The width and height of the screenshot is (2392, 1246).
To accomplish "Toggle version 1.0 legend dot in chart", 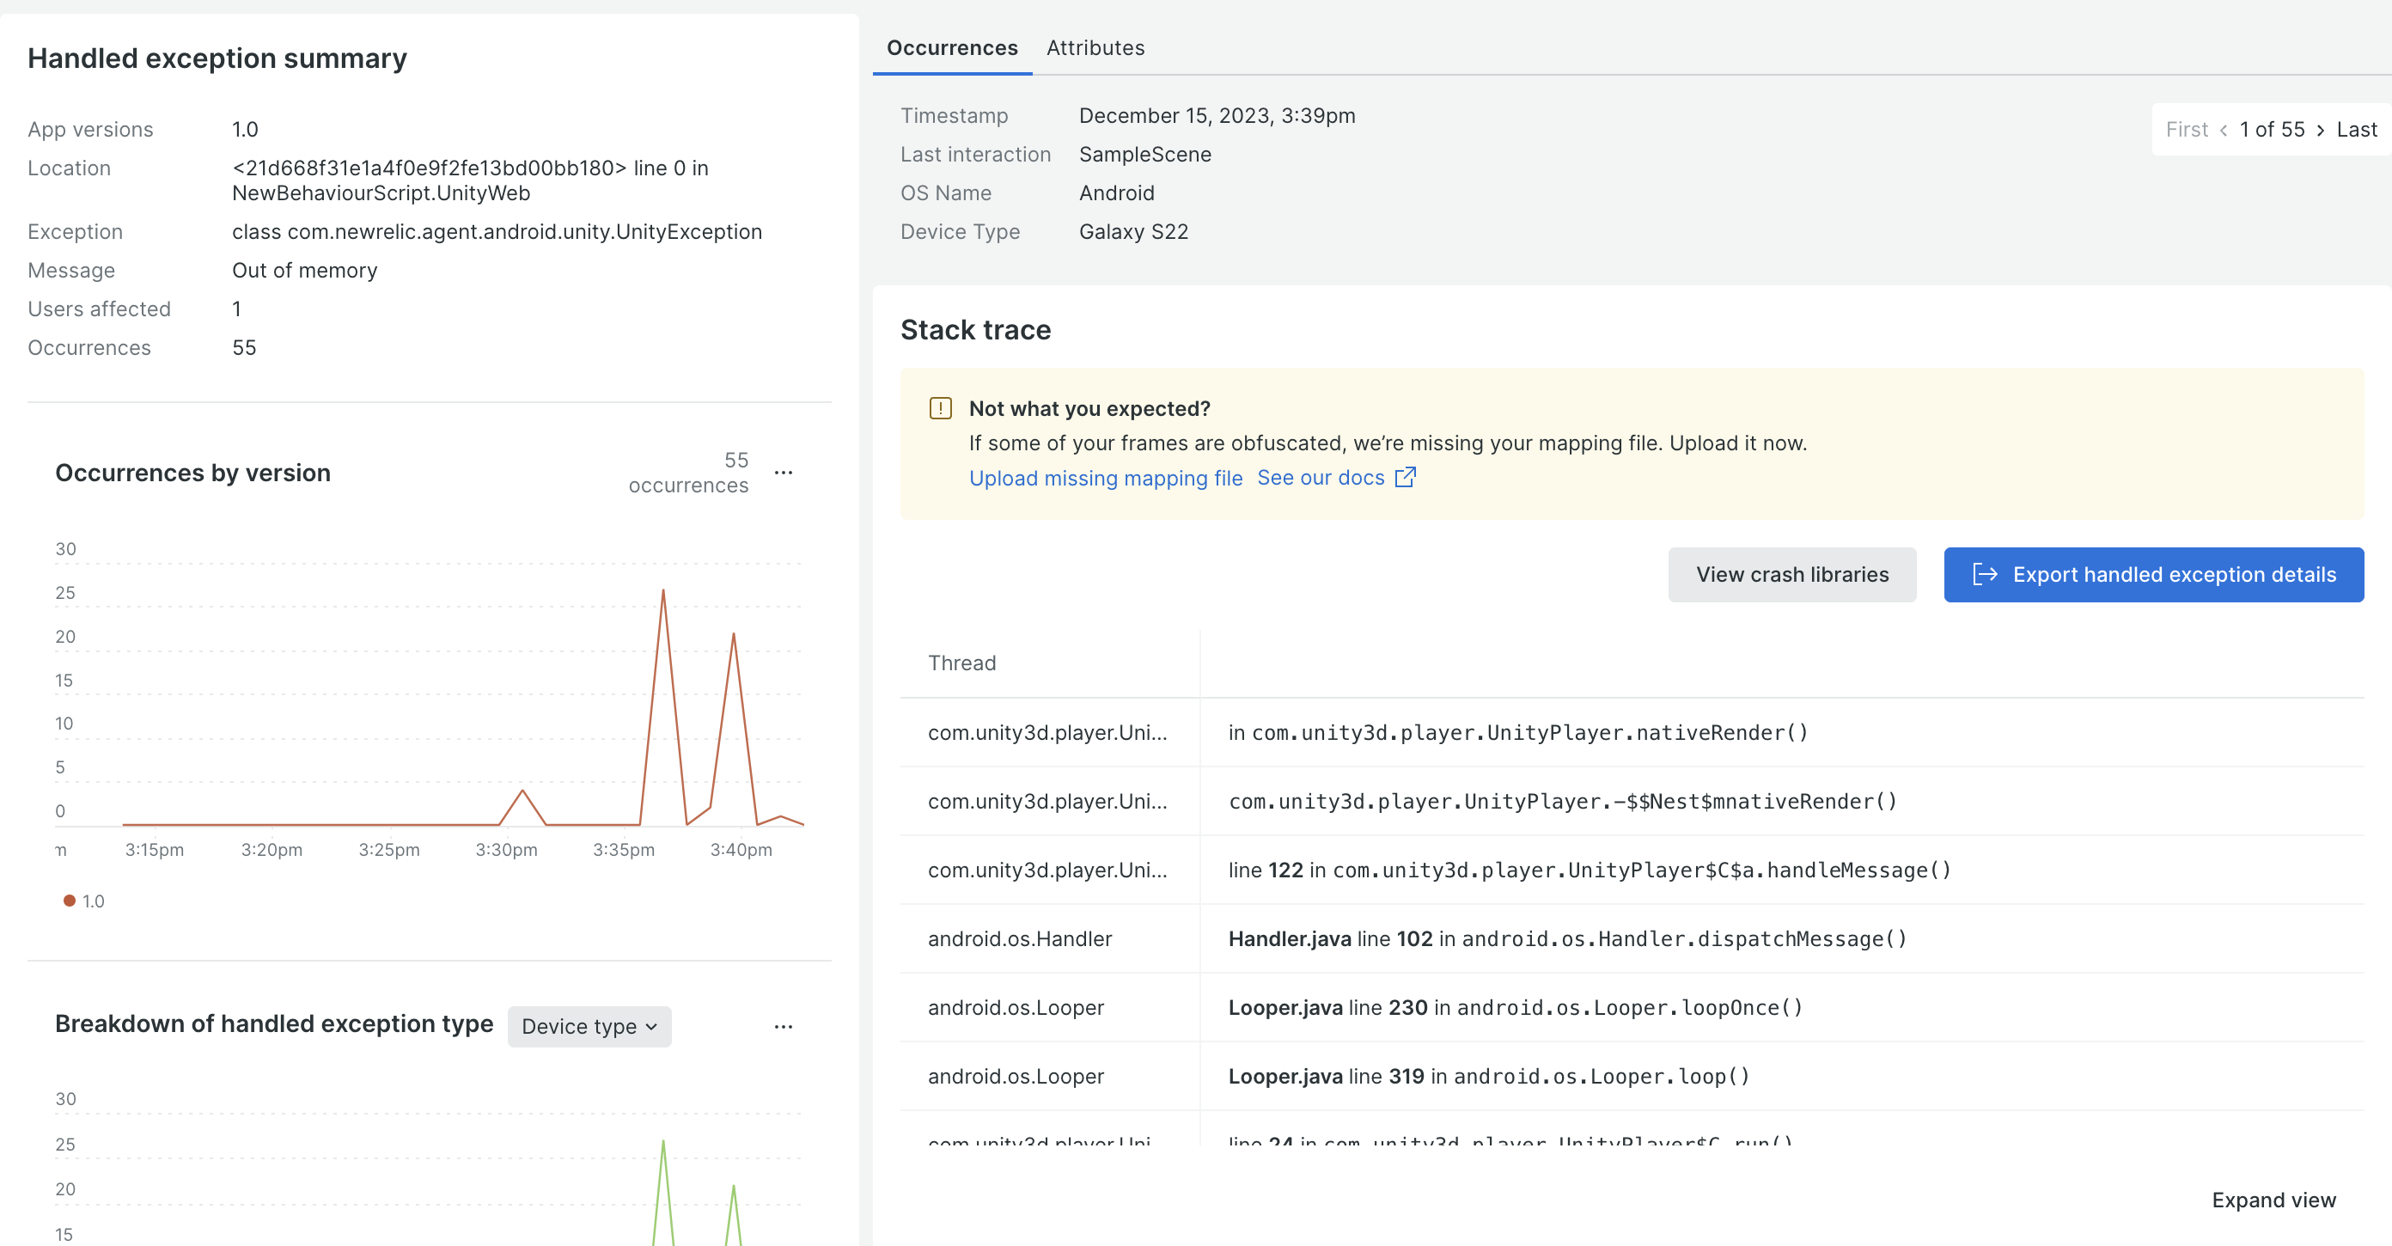I will click(70, 901).
